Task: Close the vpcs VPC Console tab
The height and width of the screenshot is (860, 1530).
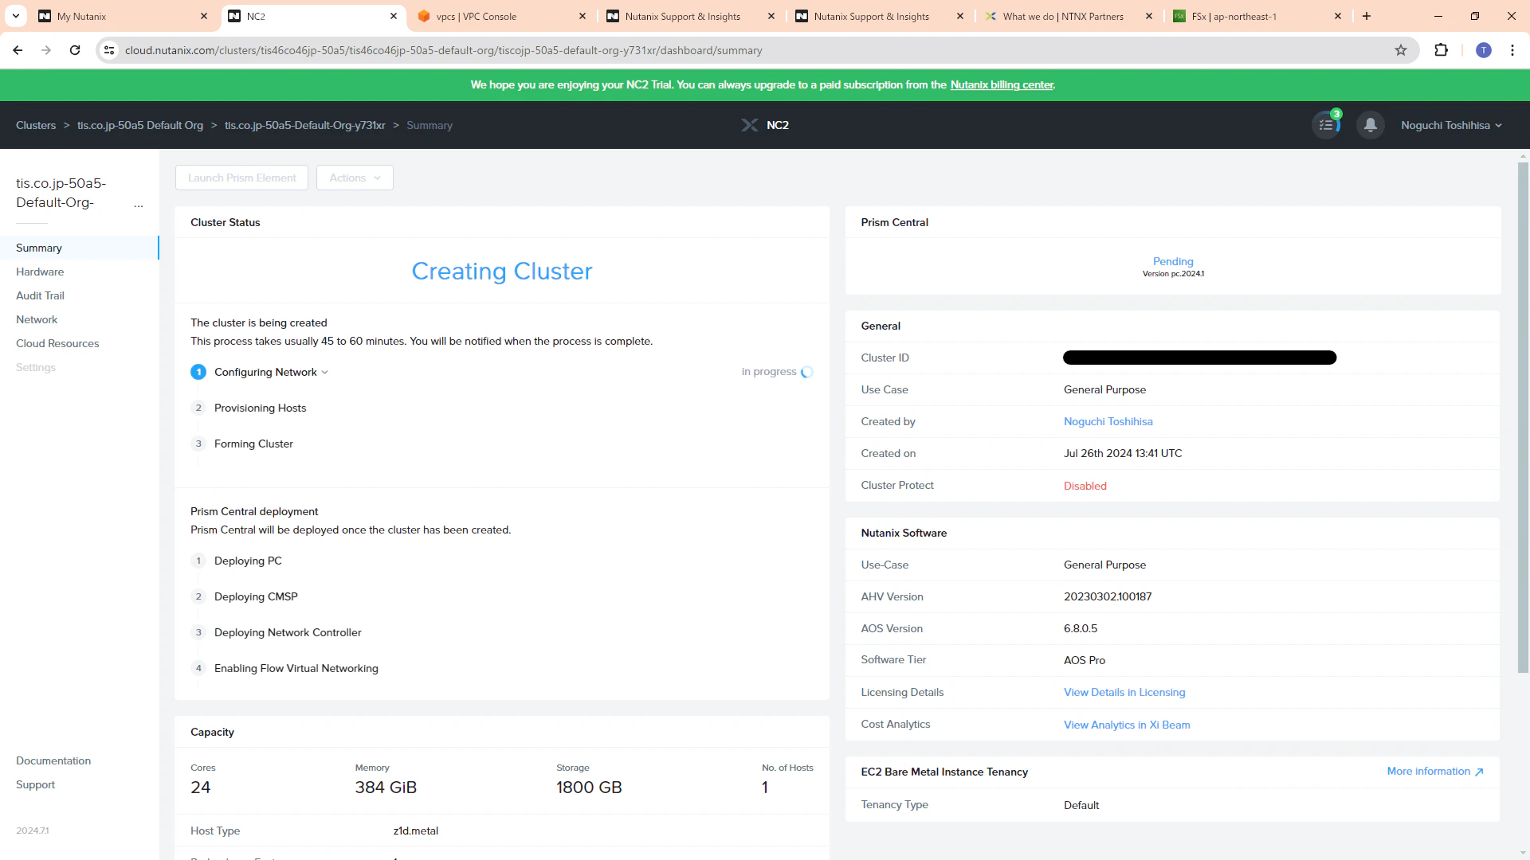Action: coord(583,16)
